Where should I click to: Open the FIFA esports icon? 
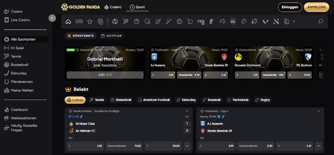click(201, 21)
